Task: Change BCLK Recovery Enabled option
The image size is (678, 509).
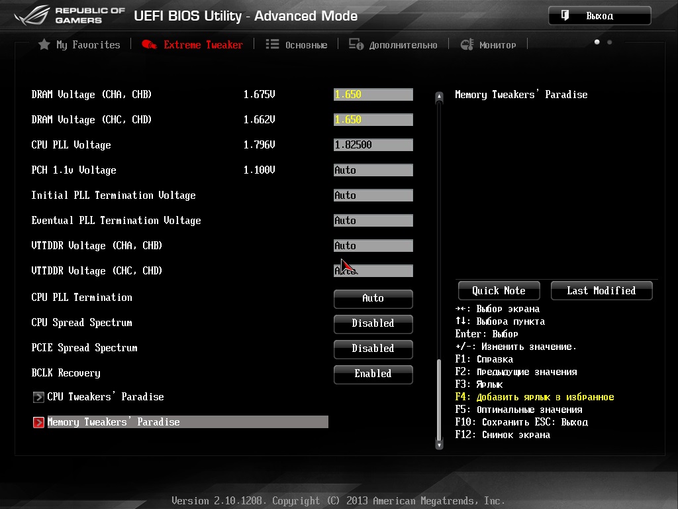Action: point(373,374)
